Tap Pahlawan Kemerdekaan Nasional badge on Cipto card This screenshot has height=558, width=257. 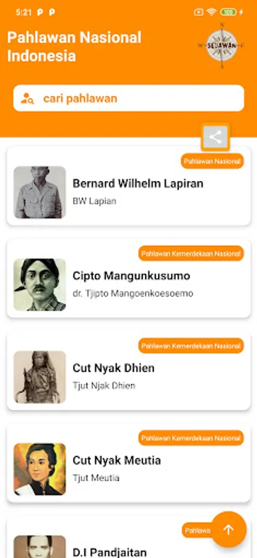[x=191, y=254]
